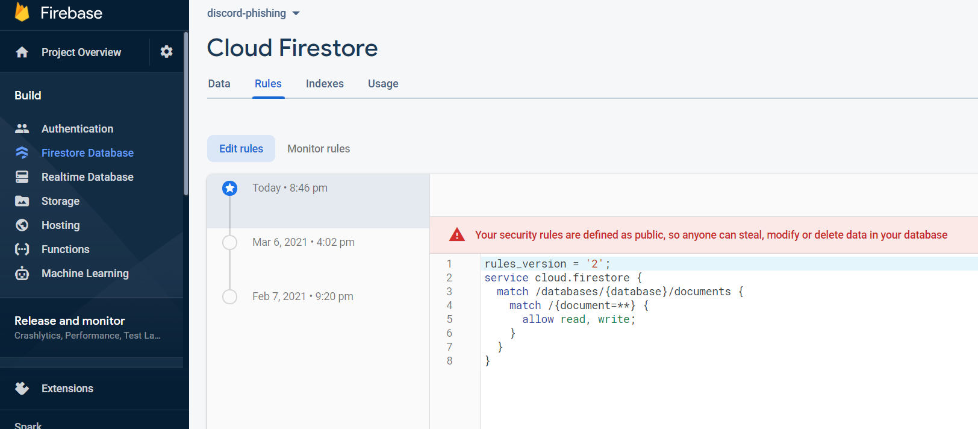The width and height of the screenshot is (978, 429).
Task: Open Extensions in sidebar
Action: [x=67, y=388]
